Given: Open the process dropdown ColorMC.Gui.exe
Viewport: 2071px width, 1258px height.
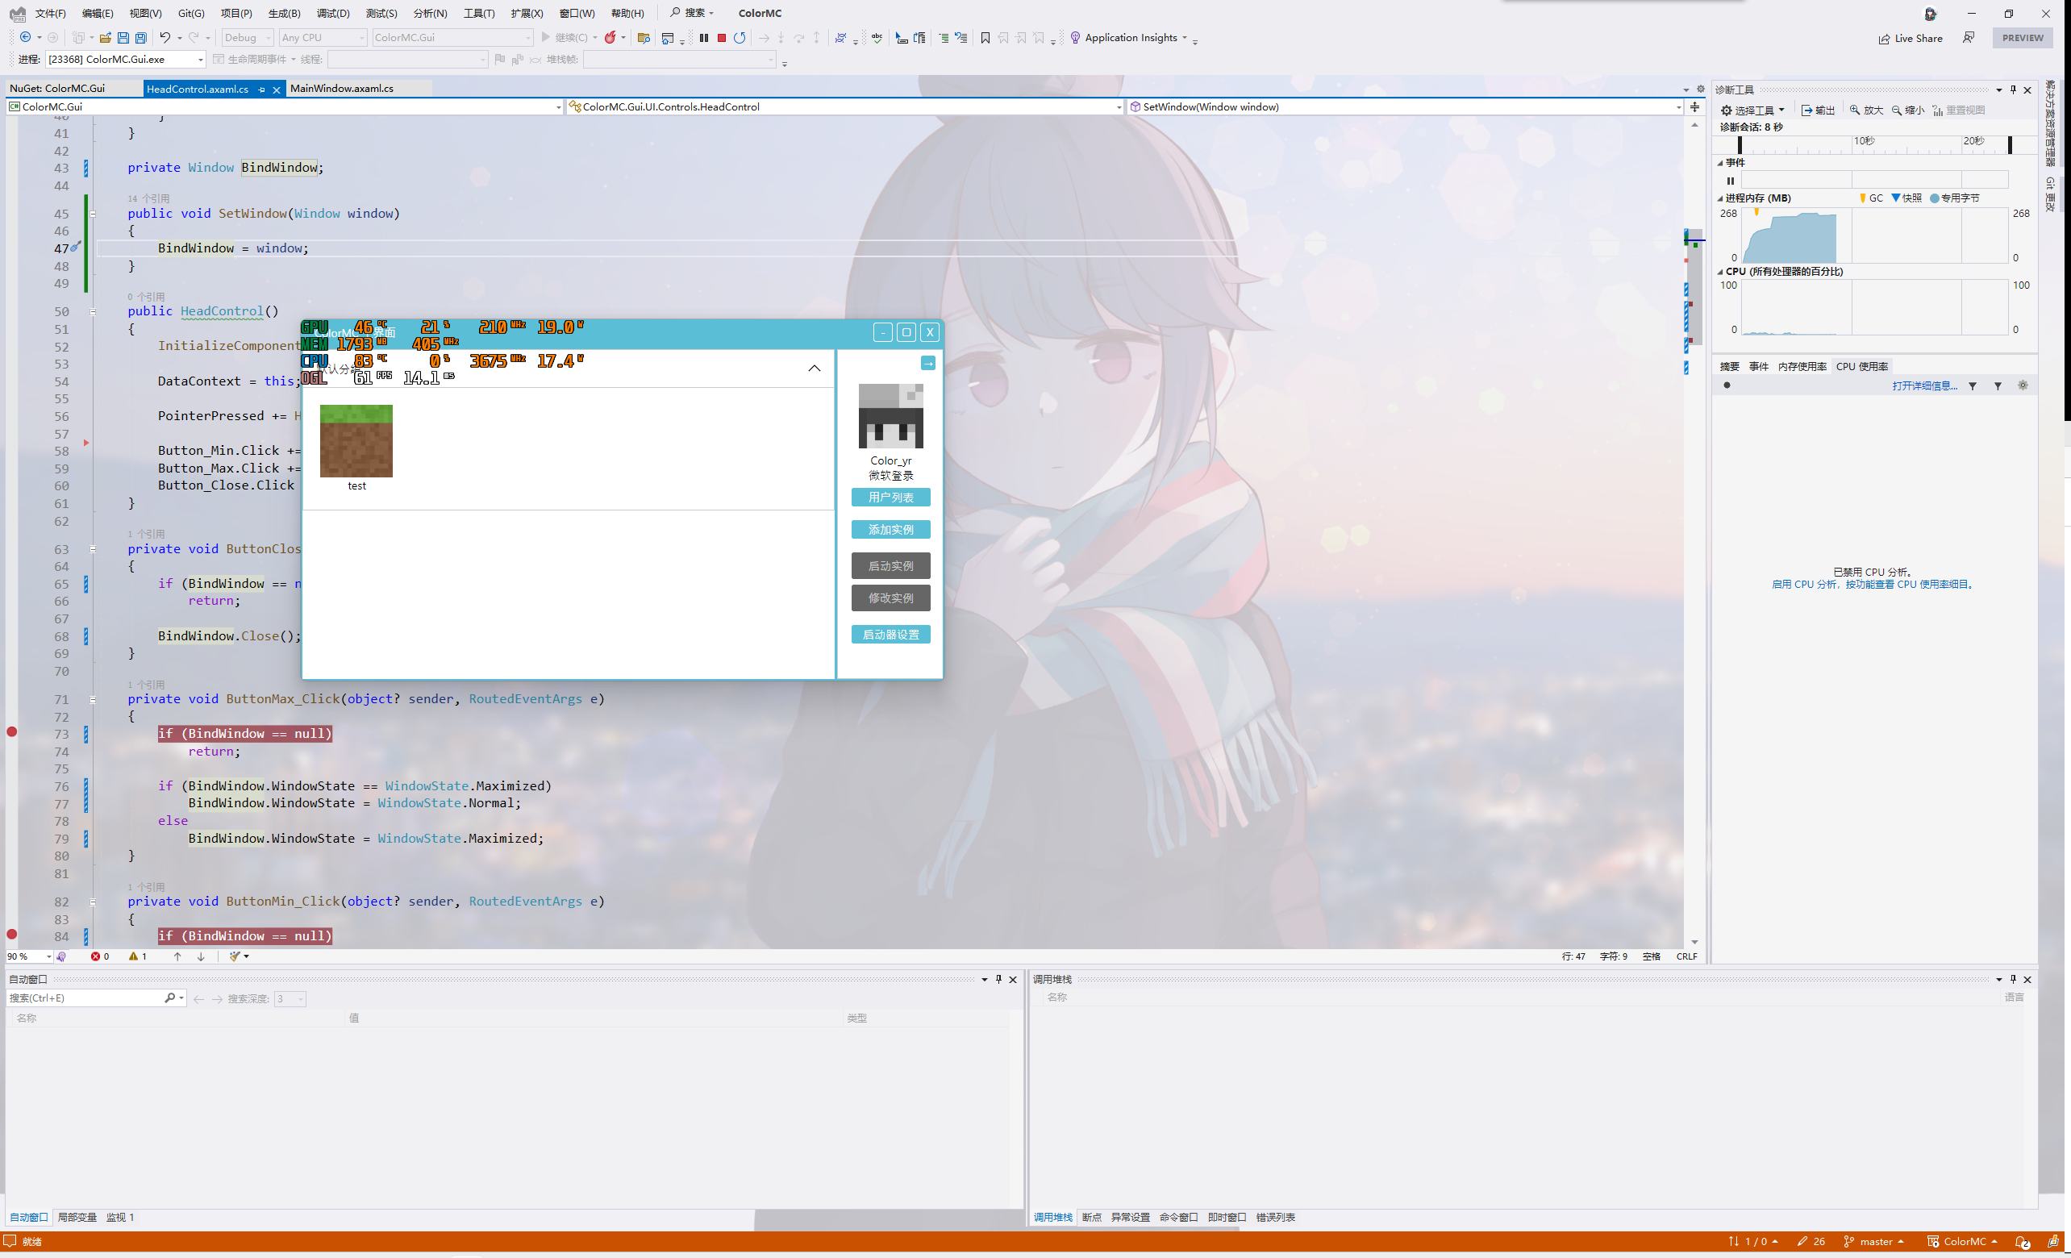Looking at the screenshot, I should (200, 60).
